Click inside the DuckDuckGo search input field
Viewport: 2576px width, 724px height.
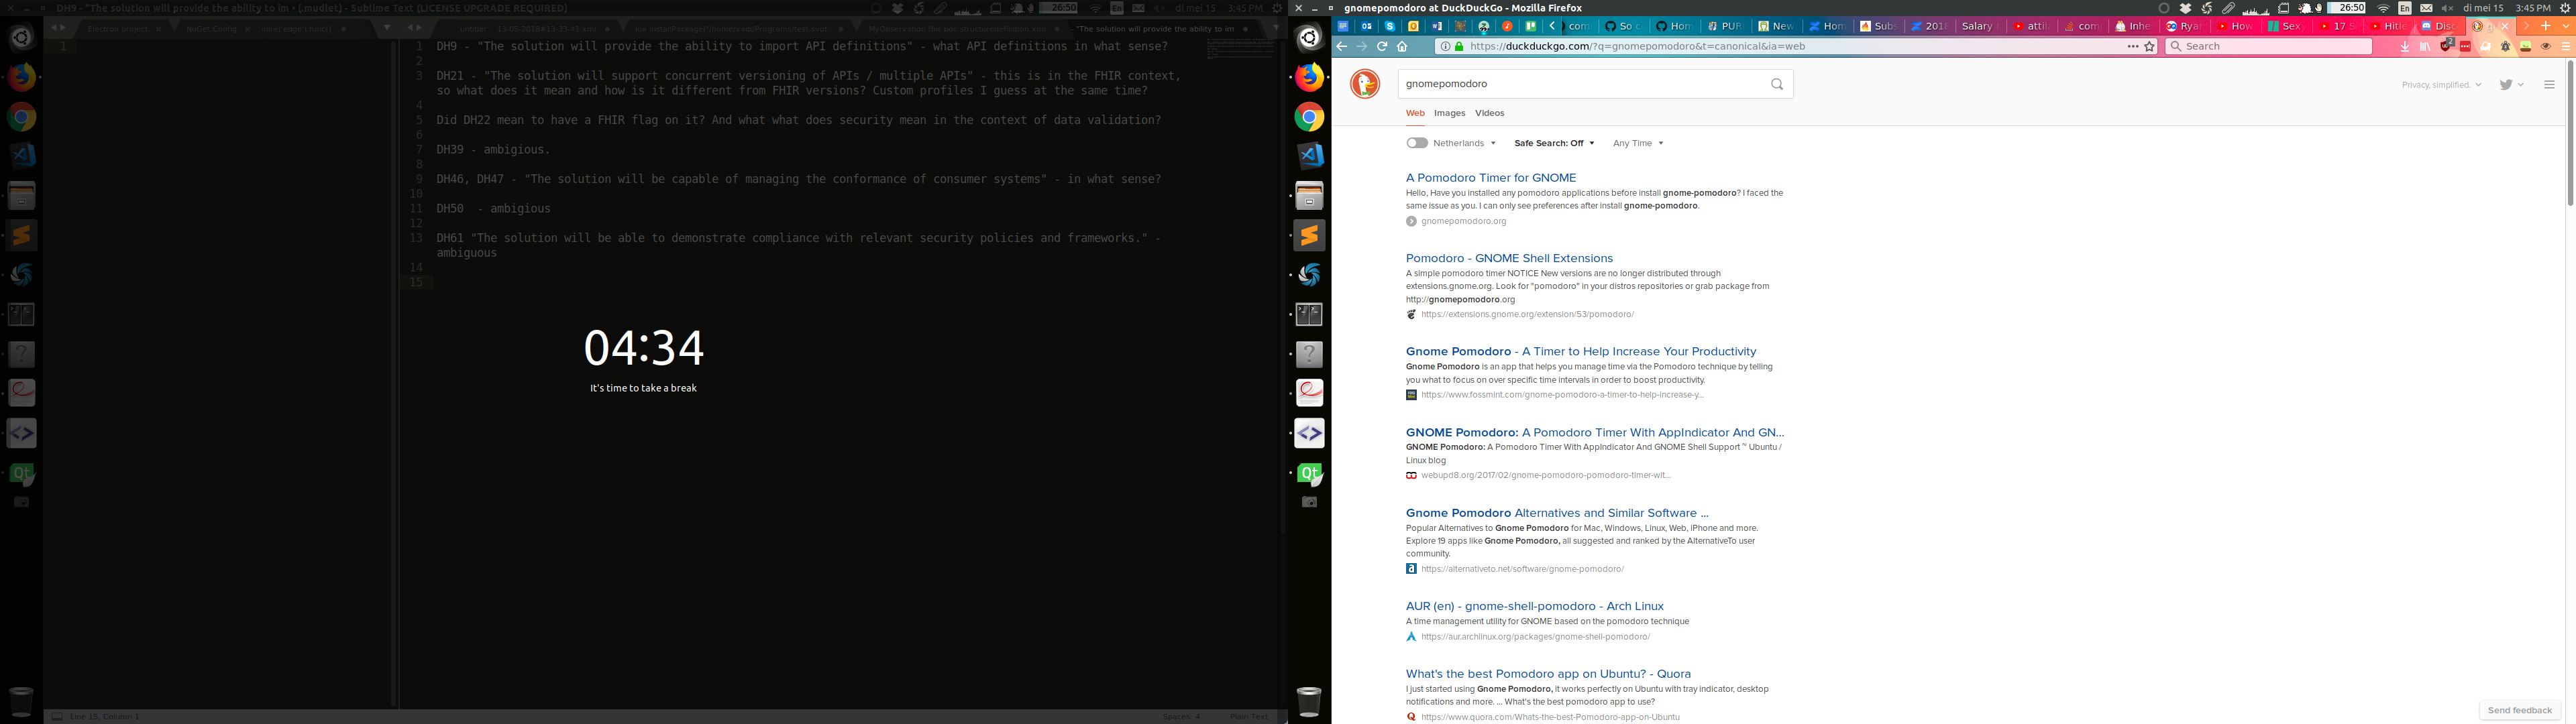(1560, 84)
